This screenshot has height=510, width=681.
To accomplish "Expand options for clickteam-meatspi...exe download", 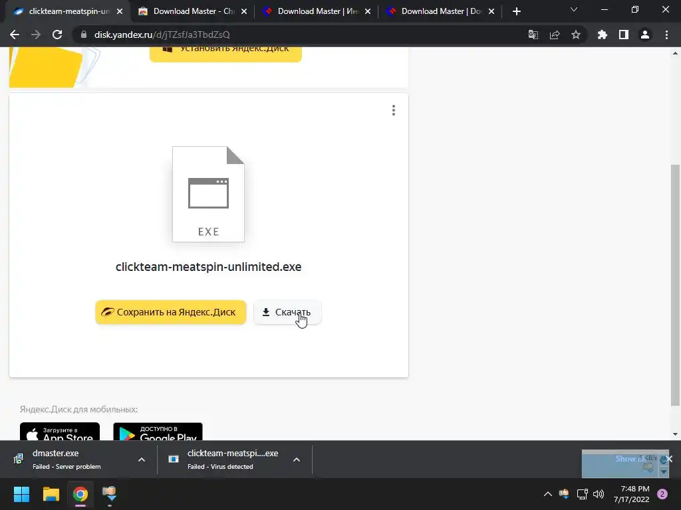I will (x=297, y=460).
